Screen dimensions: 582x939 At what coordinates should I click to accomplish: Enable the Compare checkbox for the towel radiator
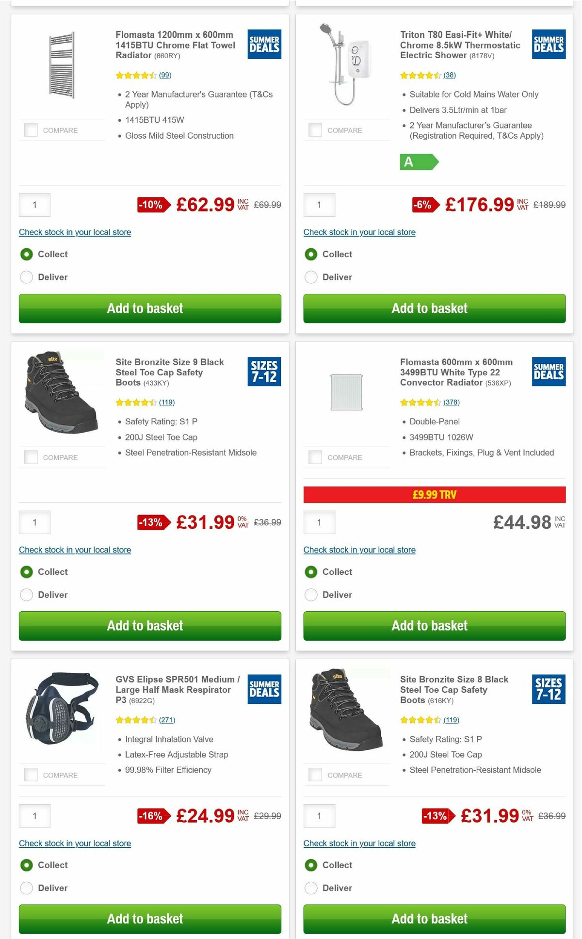(x=31, y=130)
